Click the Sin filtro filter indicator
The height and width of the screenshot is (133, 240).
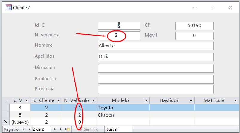tap(88, 129)
